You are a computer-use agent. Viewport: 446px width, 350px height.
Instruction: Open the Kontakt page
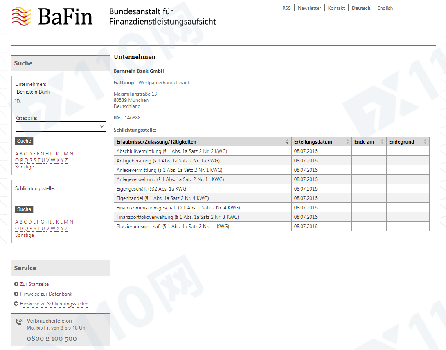point(336,8)
